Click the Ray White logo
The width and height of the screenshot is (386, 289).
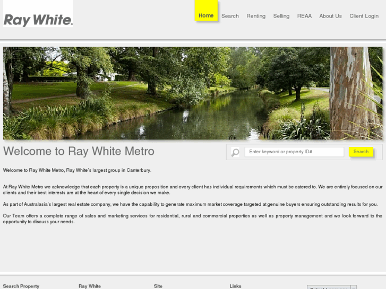[x=38, y=14]
